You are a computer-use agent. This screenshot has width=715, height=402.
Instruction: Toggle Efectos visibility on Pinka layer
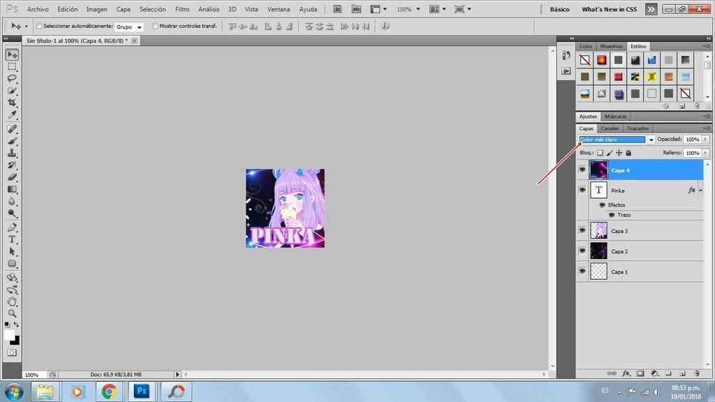point(603,205)
